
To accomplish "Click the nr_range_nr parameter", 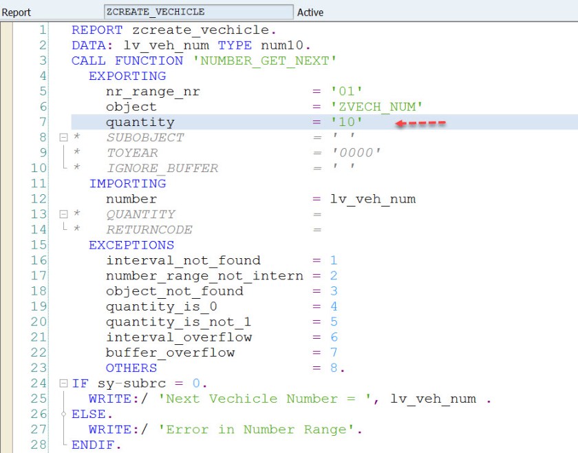I will (153, 92).
